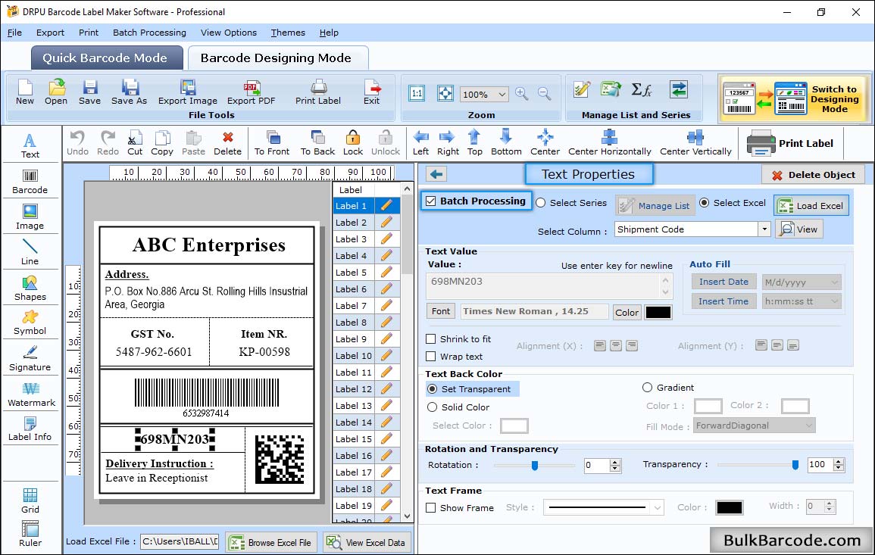Viewport: 875px width, 555px height.
Task: Adjust the Rotation slider handle
Action: pos(535,465)
